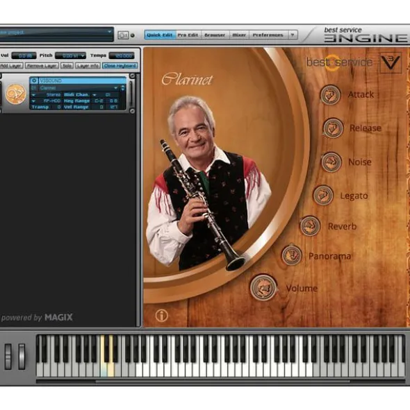
Task: Click the Tempo value field
Action: (x=122, y=55)
